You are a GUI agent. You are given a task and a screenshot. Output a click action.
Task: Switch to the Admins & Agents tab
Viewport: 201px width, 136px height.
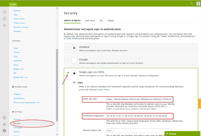[x=72, y=21]
